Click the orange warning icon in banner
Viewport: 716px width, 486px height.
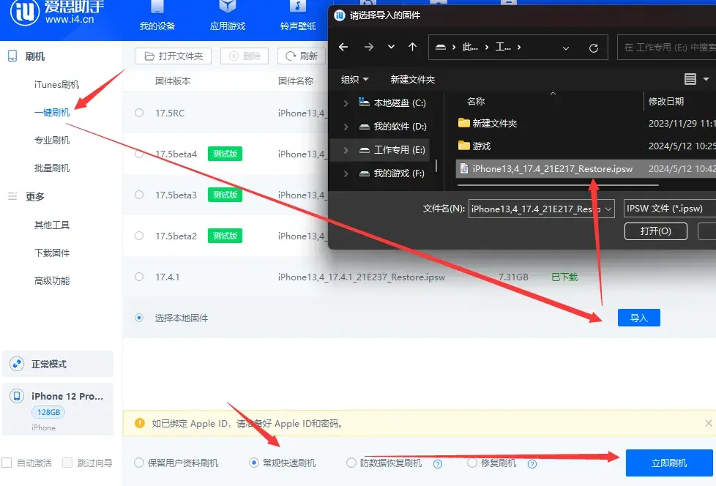pos(140,423)
